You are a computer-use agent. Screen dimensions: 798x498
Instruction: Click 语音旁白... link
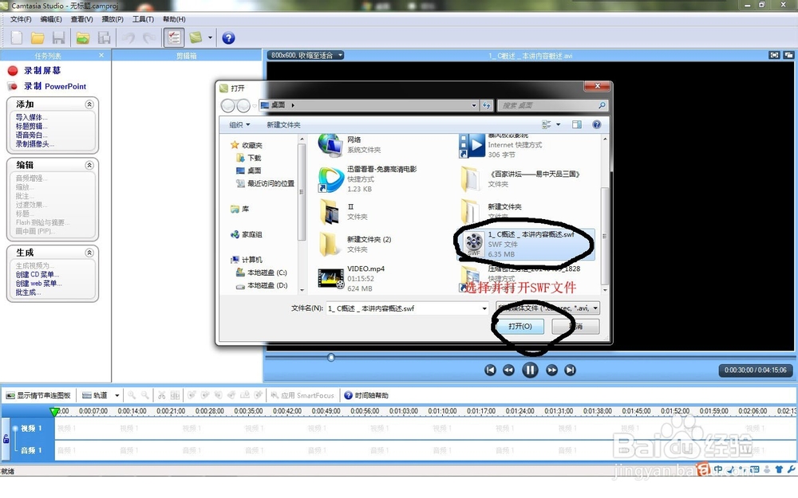(x=32, y=135)
